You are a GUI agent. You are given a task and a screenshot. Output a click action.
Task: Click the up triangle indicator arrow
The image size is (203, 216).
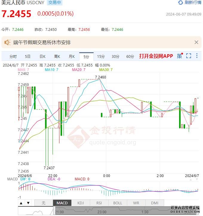click(21, 203)
